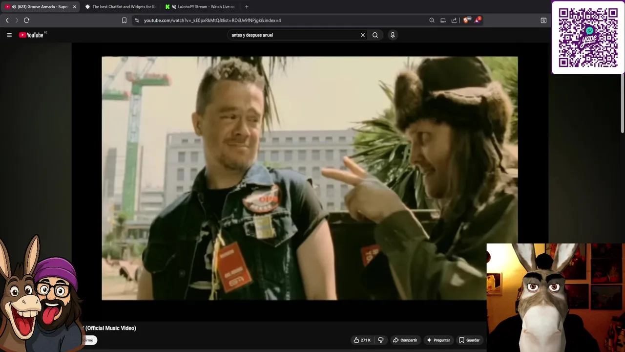Reload the page with the refresh icon

point(27,20)
